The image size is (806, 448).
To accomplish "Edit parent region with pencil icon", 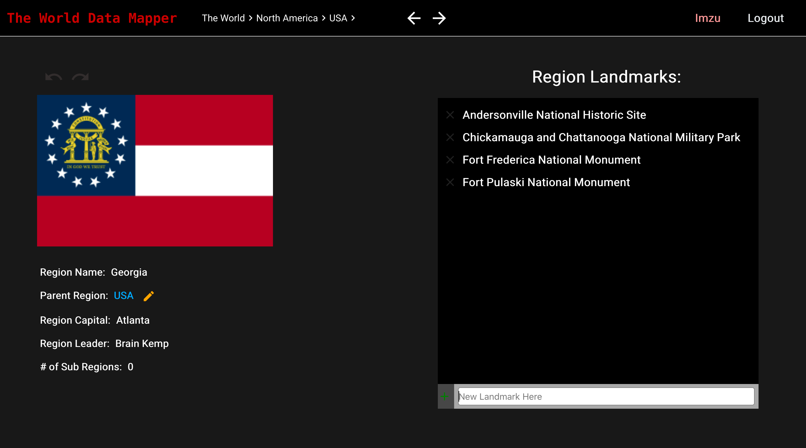I will click(149, 296).
